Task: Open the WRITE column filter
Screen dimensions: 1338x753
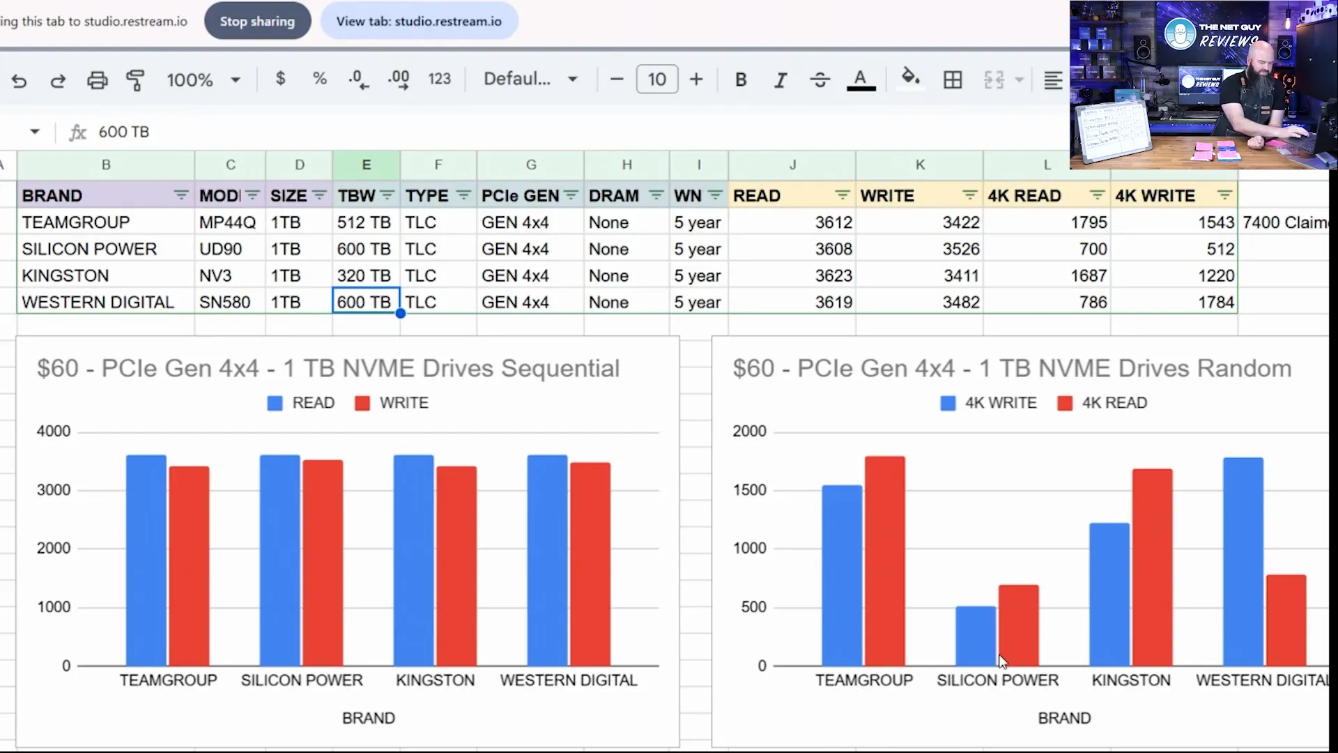Action: pos(969,195)
